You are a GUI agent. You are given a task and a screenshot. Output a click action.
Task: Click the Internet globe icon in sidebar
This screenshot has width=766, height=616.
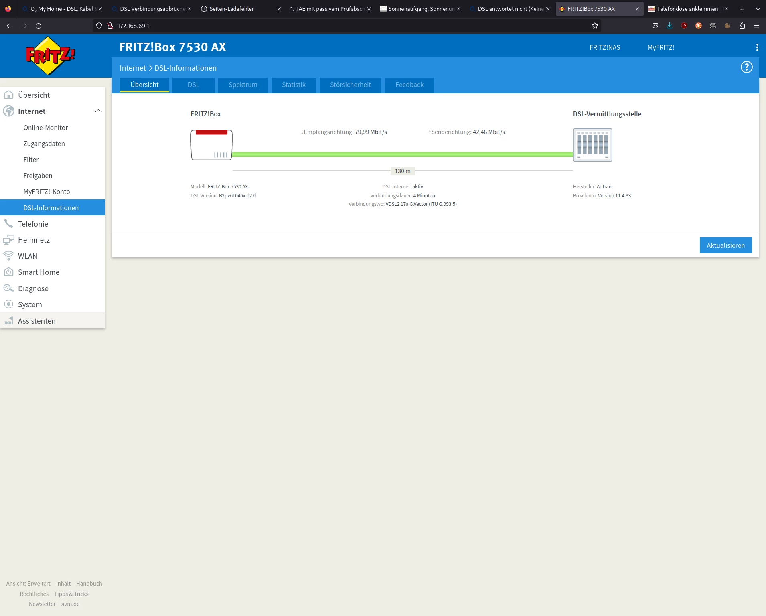click(x=8, y=111)
